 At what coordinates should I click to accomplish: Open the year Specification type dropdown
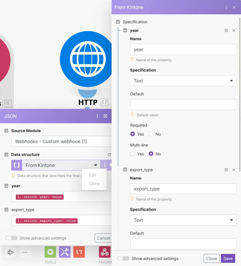(x=183, y=81)
